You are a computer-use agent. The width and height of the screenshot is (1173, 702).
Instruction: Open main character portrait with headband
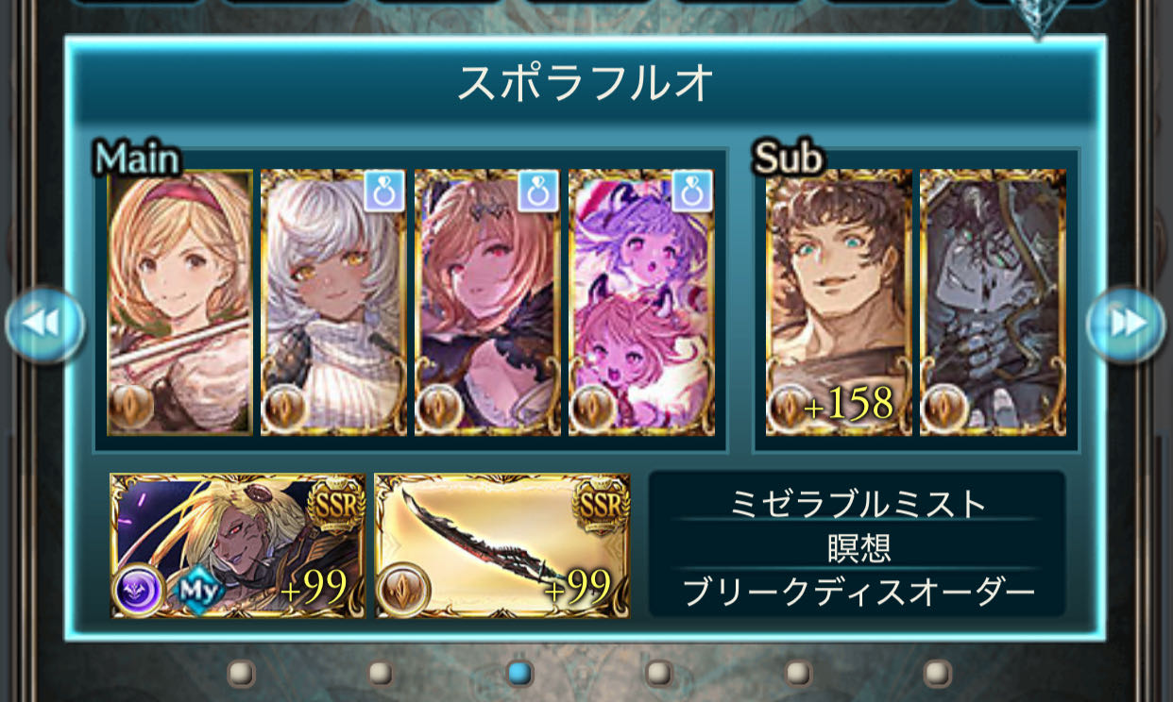[x=180, y=303]
